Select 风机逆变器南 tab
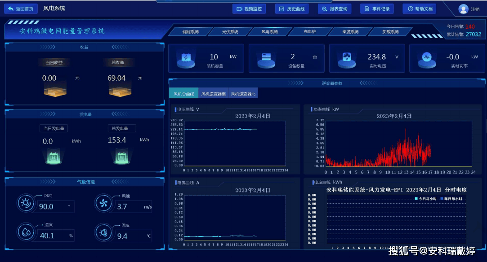Image resolution: width=487 pixels, height=262 pixels. point(214,93)
